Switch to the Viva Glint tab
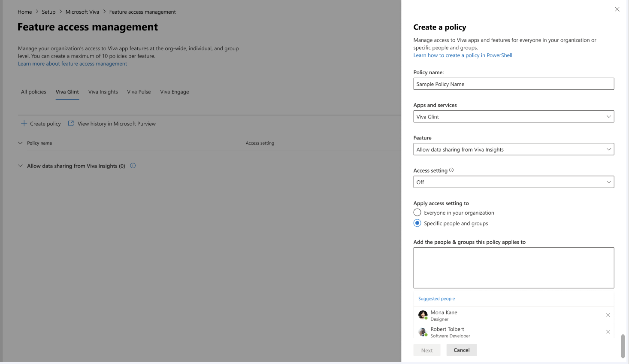629x364 pixels. click(x=67, y=92)
